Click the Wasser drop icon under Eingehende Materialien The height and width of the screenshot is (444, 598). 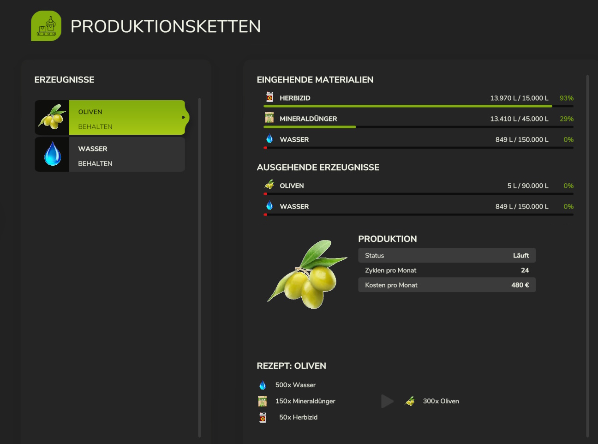click(269, 138)
